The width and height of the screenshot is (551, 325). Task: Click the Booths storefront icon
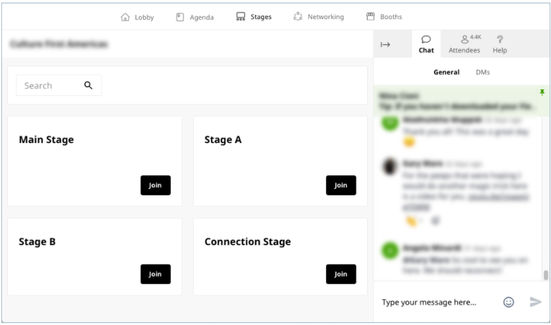click(x=370, y=17)
